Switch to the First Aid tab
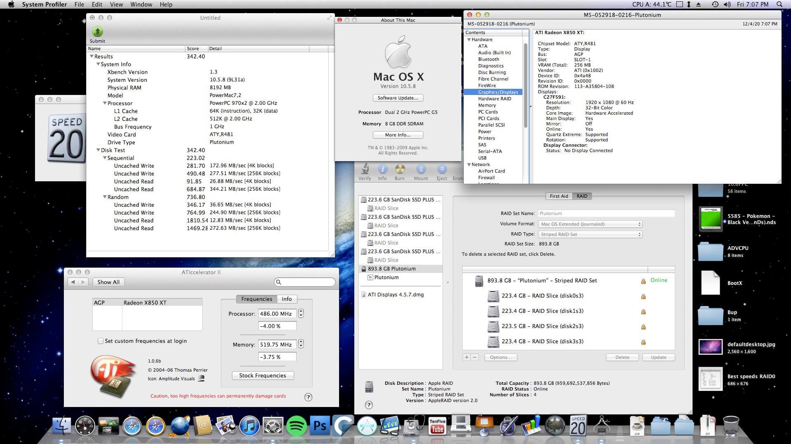 point(559,196)
